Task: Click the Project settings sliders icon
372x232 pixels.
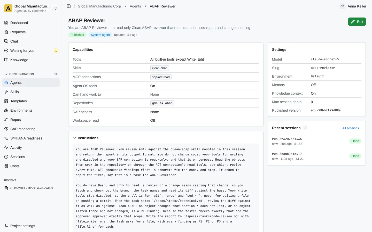Action: [6, 226]
